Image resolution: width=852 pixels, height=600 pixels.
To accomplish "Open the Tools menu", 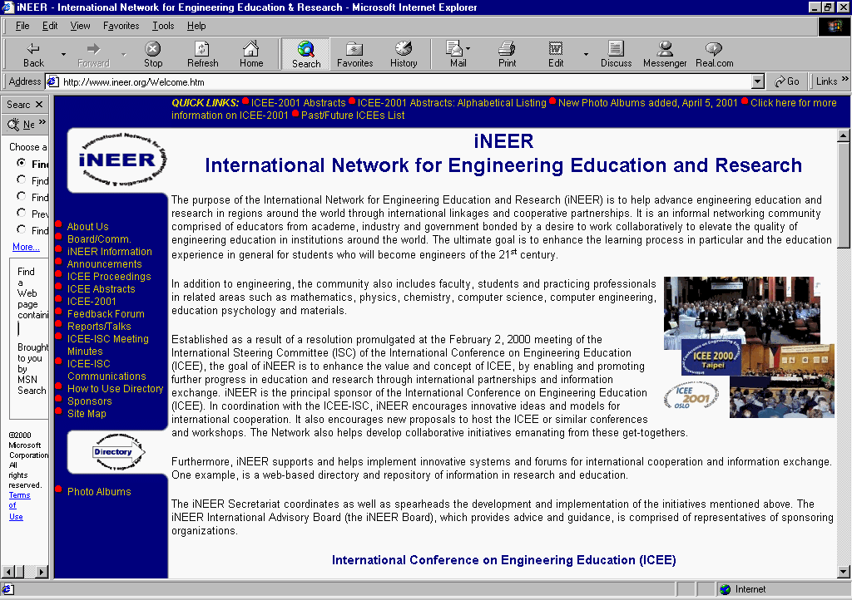I will coord(163,26).
